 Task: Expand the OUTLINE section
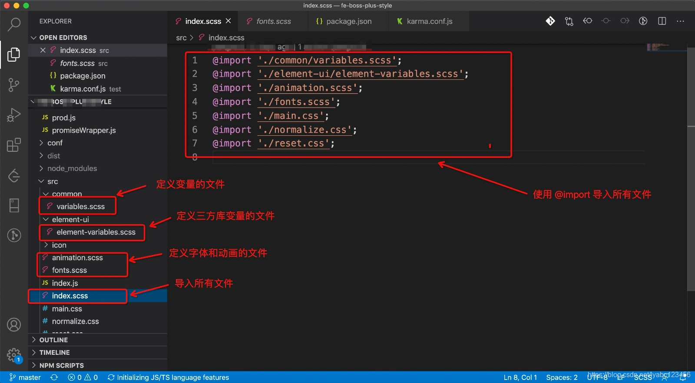click(98, 340)
